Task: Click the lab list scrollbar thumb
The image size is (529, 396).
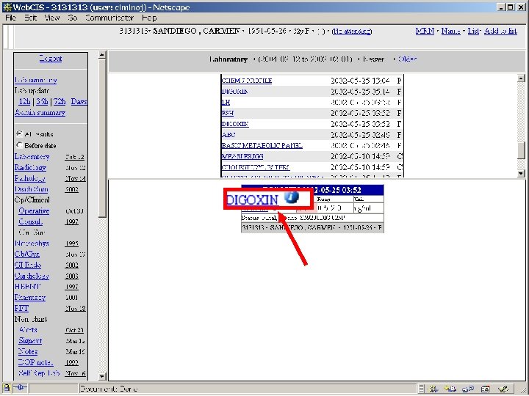Action: (x=521, y=150)
